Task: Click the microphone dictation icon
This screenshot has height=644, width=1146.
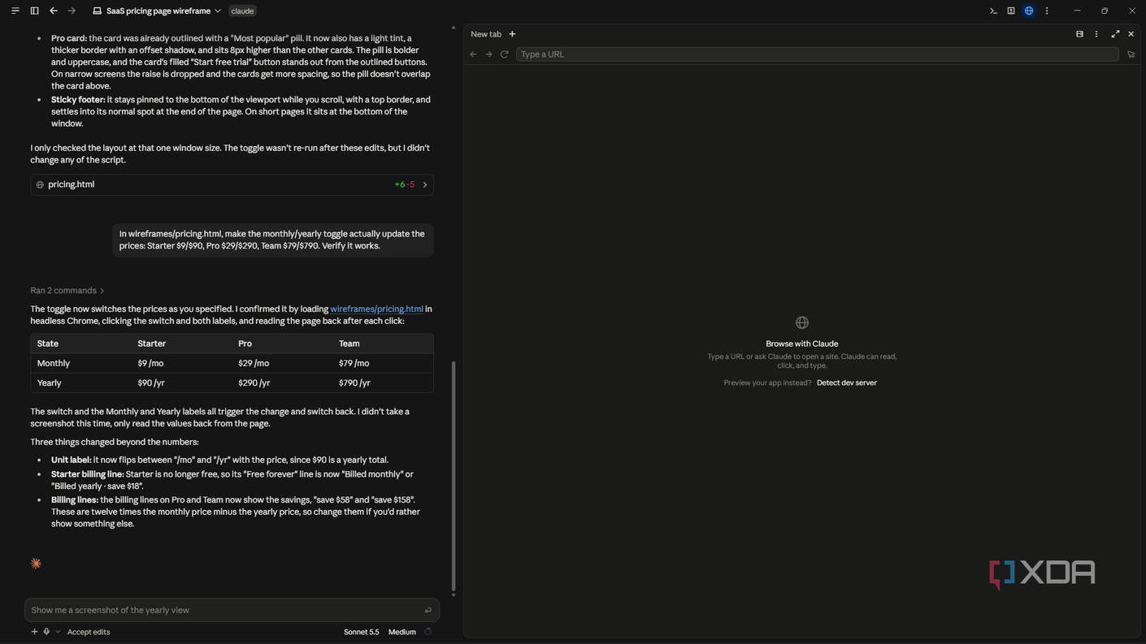Action: (46, 632)
